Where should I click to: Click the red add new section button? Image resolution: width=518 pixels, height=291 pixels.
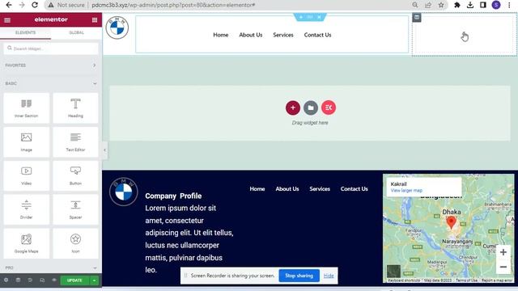click(293, 108)
